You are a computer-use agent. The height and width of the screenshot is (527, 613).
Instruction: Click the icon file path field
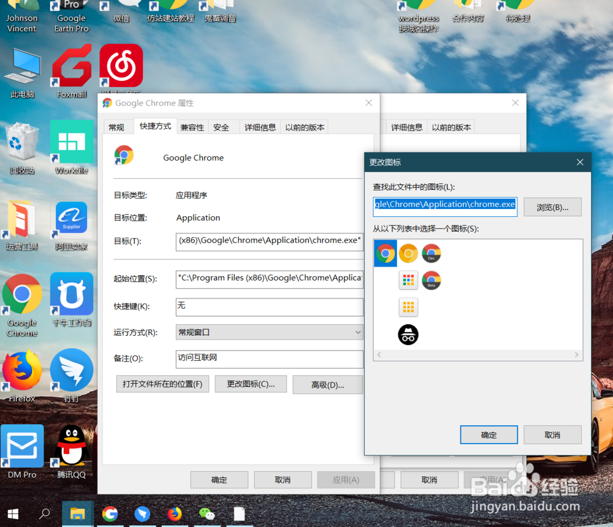(445, 207)
